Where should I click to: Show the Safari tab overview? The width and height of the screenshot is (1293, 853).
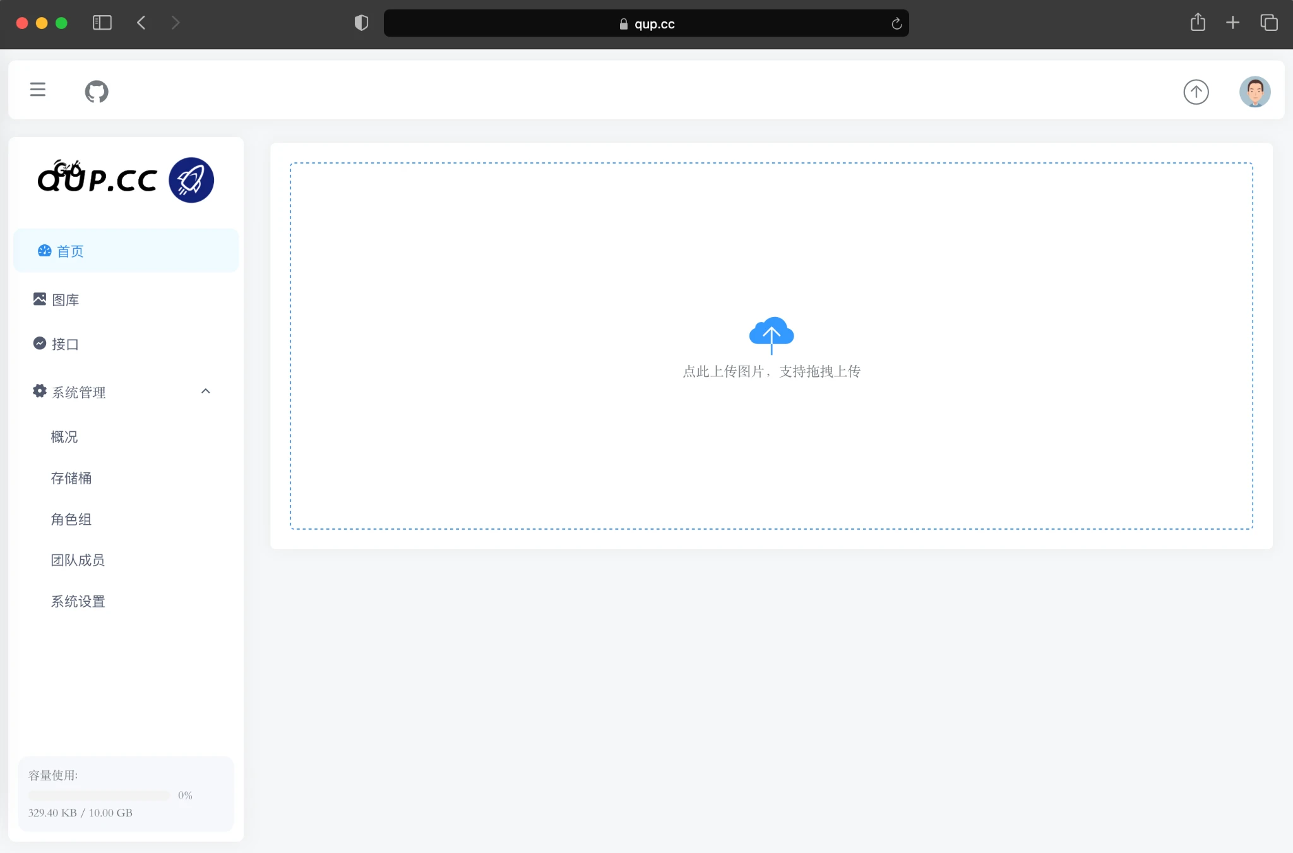(1269, 23)
